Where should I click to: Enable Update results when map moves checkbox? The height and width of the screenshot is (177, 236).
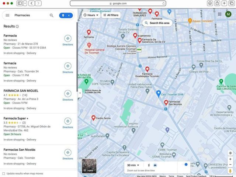tap(4, 174)
